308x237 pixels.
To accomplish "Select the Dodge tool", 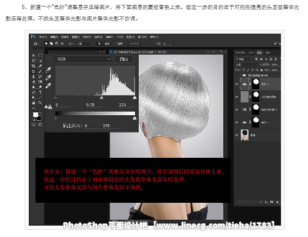I will coord(40,87).
